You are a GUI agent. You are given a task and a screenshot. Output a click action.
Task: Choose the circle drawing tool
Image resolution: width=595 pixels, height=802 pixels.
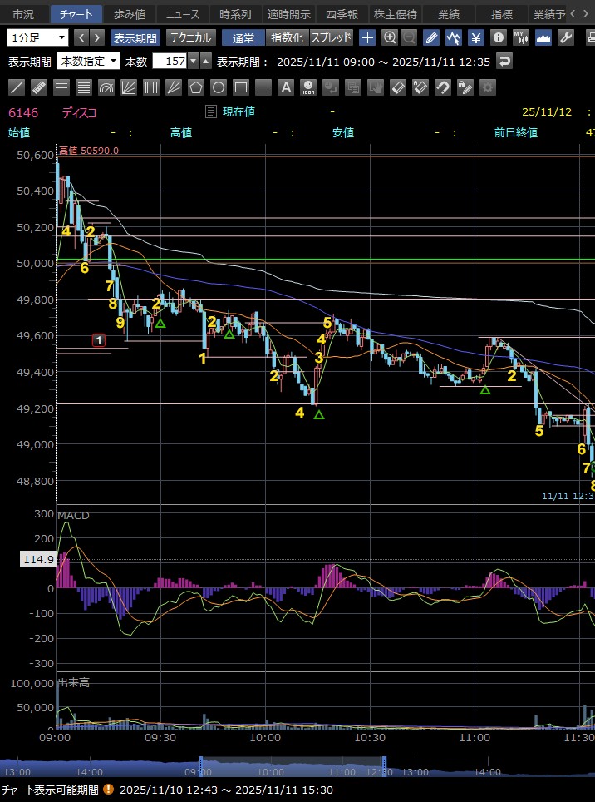tap(219, 87)
